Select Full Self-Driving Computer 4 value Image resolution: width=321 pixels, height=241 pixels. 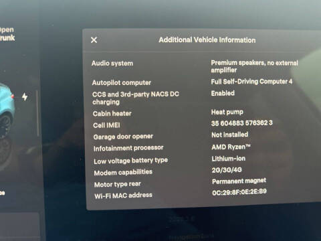point(251,82)
